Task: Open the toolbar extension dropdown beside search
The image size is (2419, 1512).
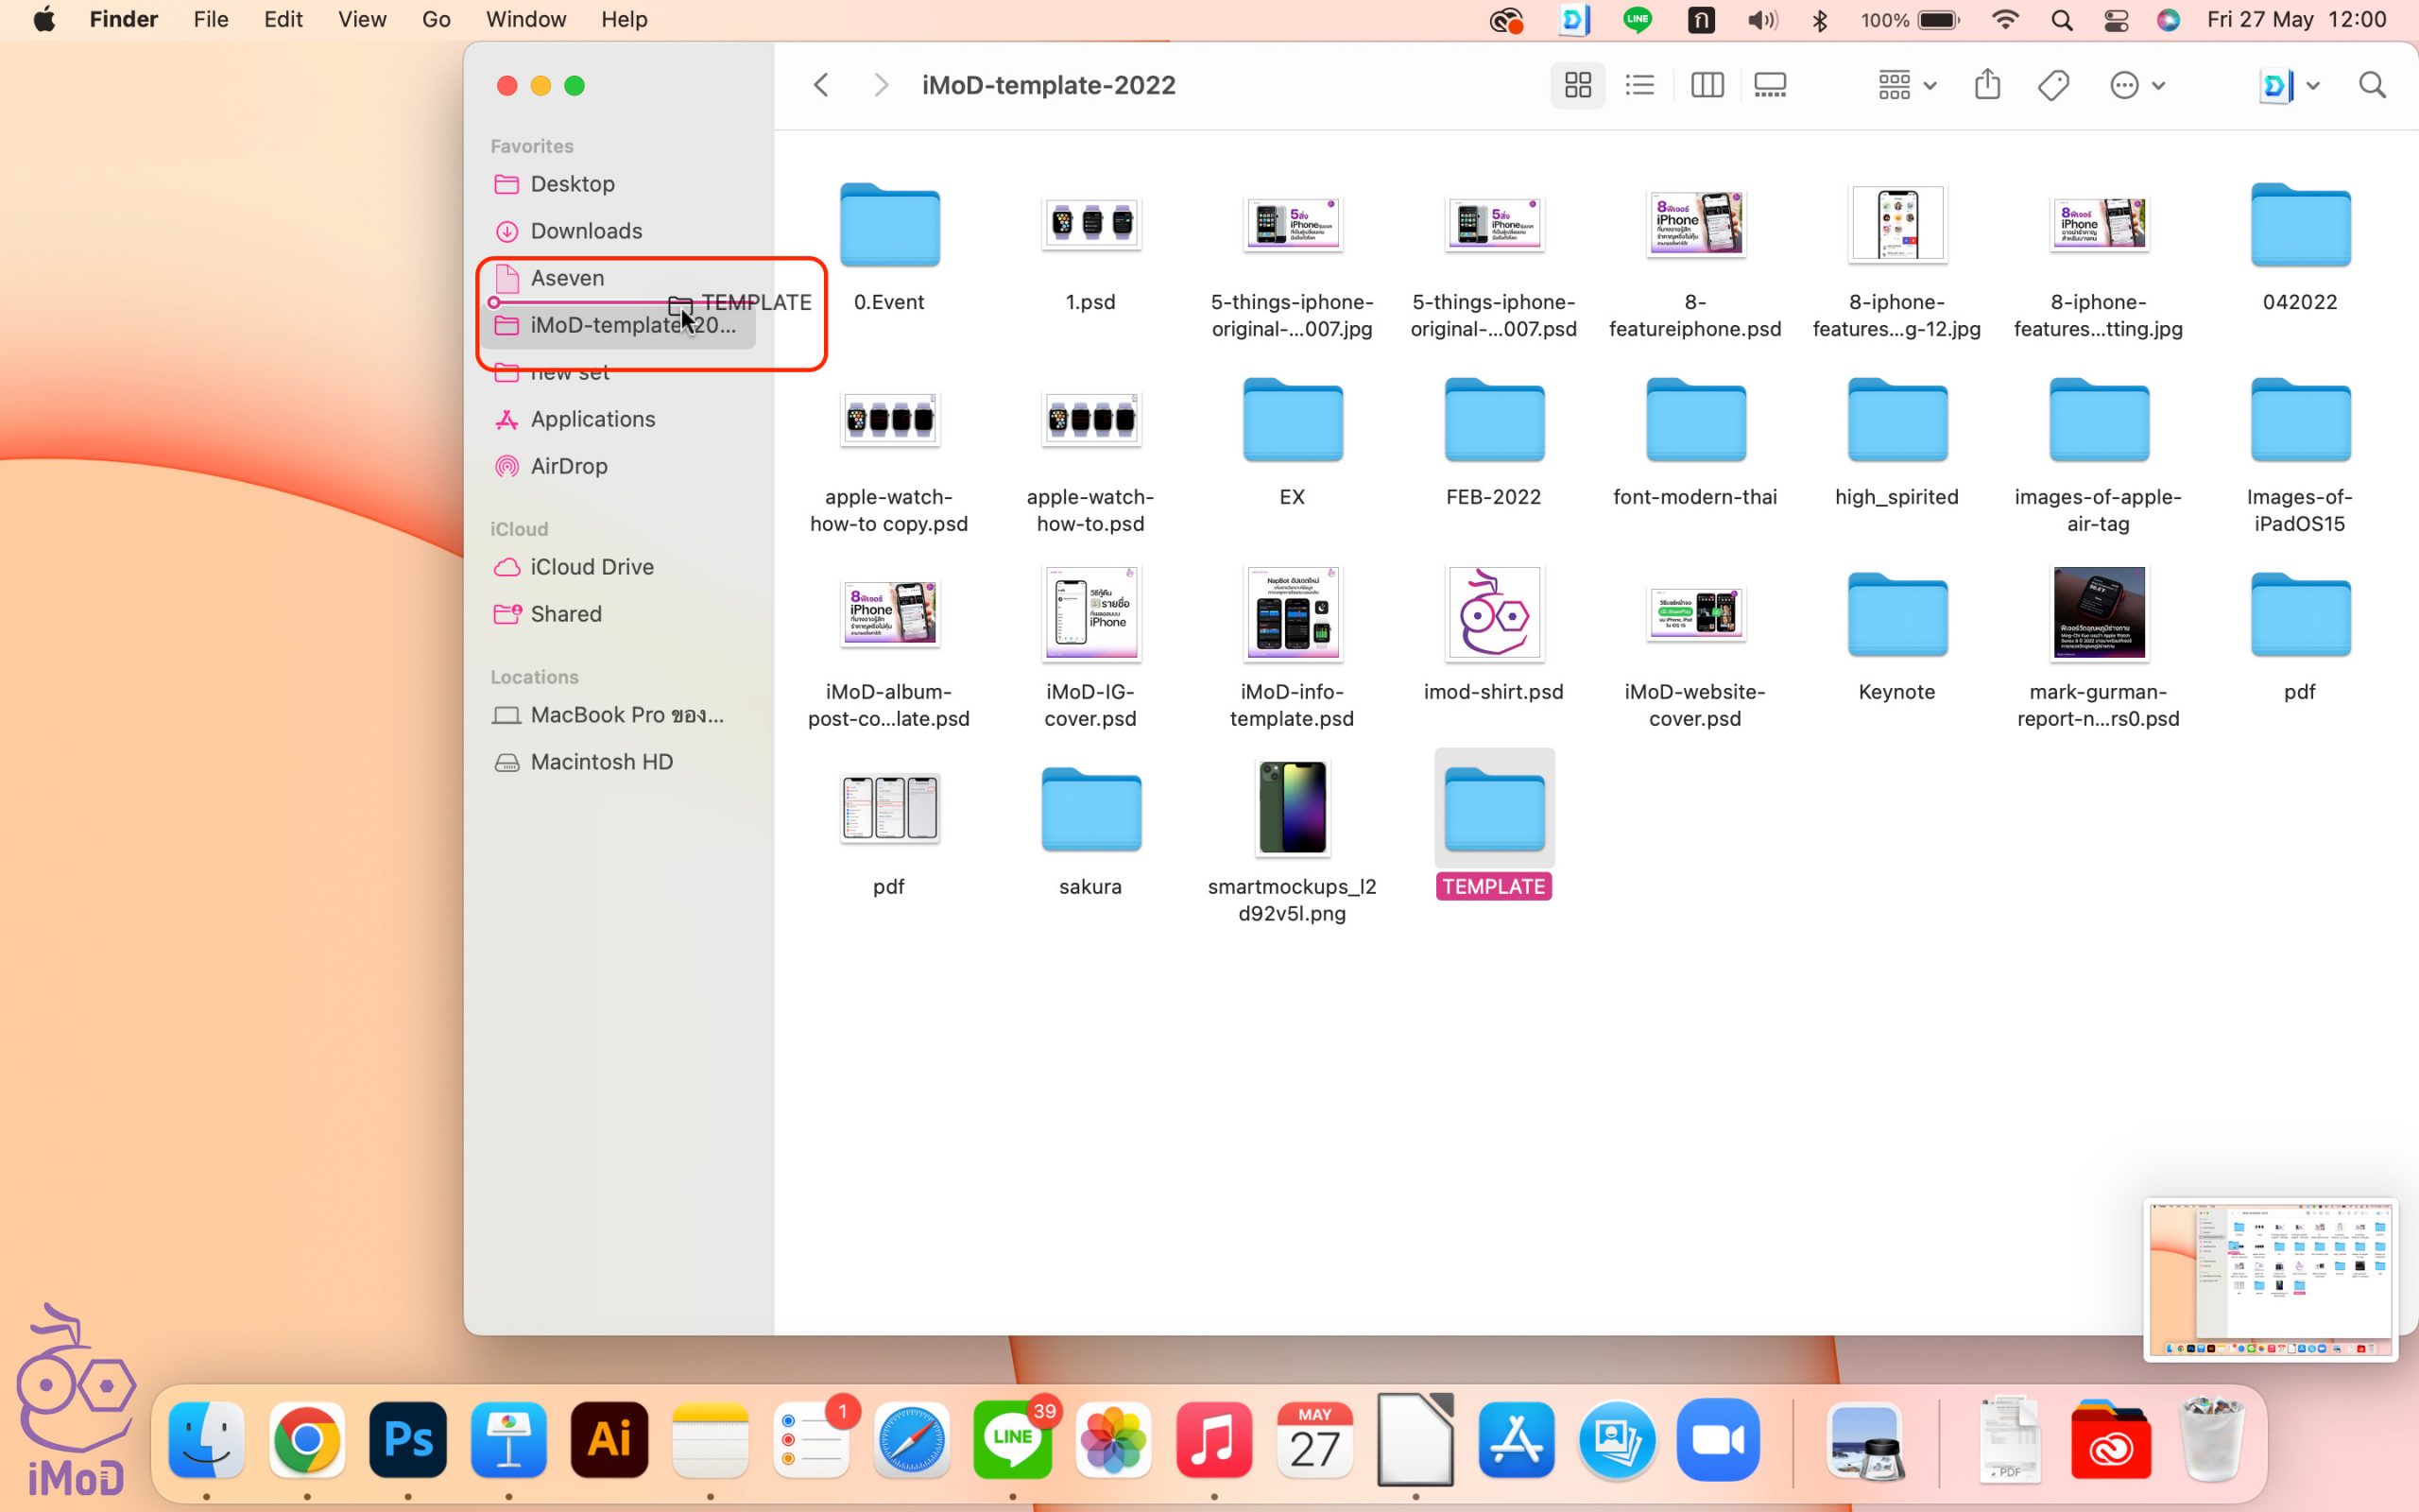Action: pyautogui.click(x=2289, y=85)
